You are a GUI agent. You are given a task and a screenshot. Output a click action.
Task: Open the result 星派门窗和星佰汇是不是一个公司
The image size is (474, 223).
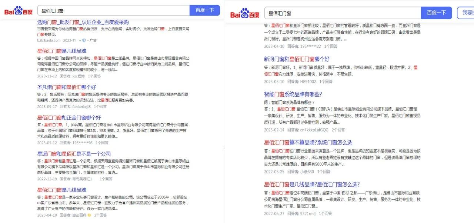click(74, 154)
